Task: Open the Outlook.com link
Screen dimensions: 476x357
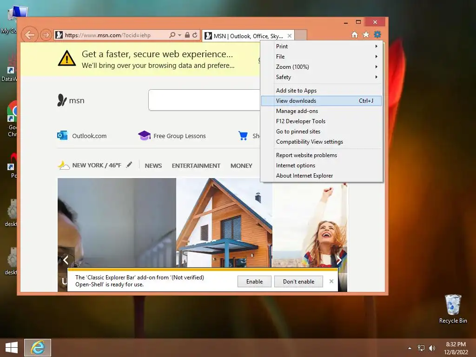Action: pos(89,136)
